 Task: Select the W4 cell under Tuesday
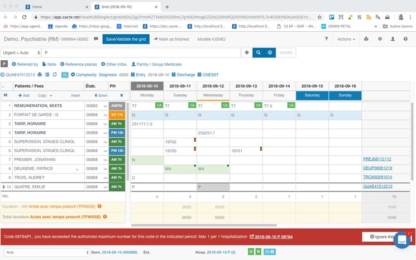[x=180, y=169]
